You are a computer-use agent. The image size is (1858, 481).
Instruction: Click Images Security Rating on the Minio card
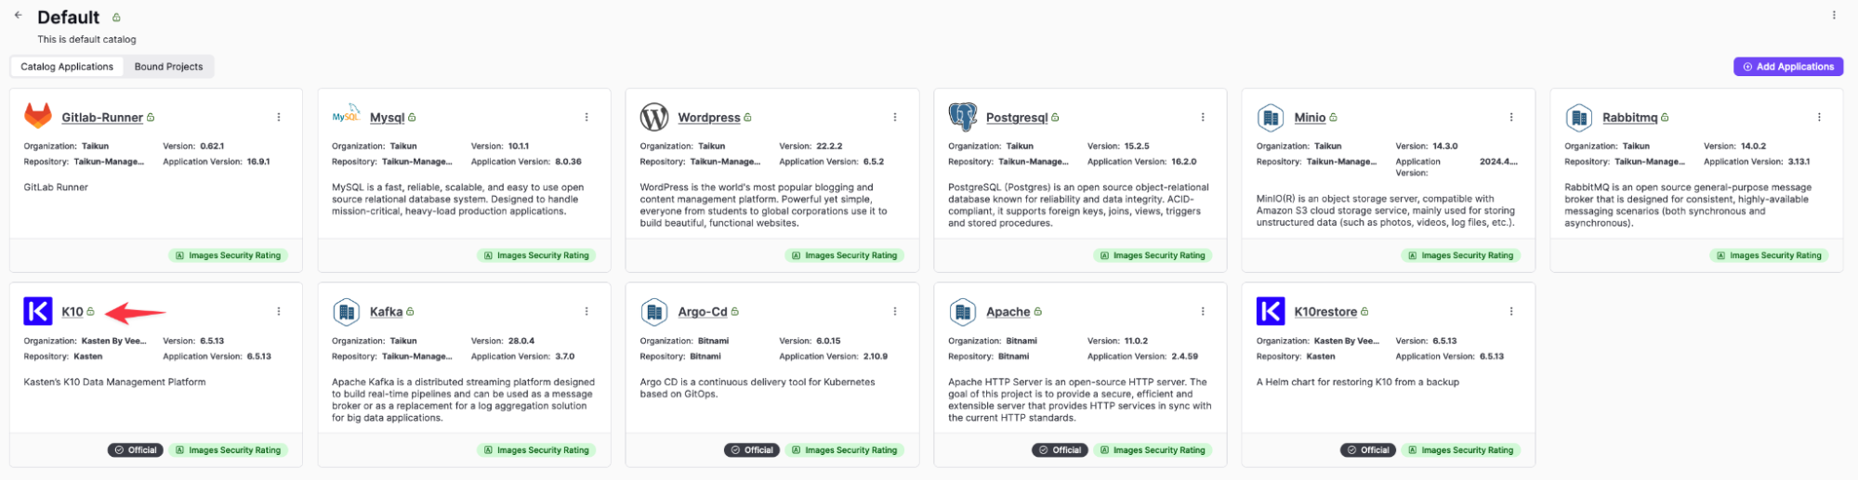(x=1460, y=255)
